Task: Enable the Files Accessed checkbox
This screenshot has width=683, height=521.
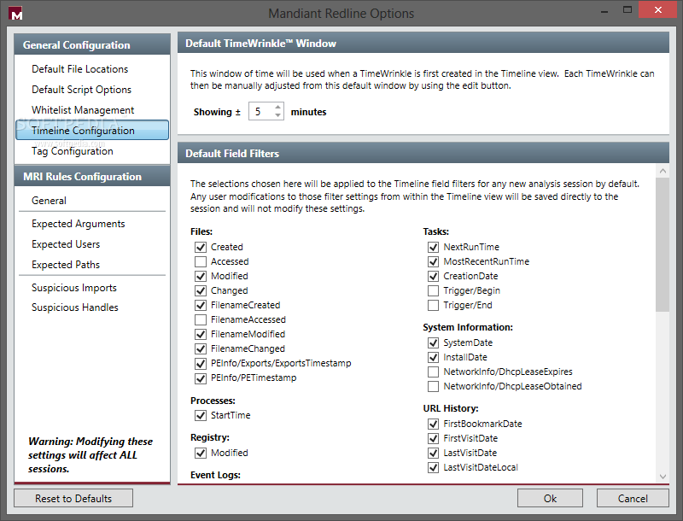Action: click(201, 261)
